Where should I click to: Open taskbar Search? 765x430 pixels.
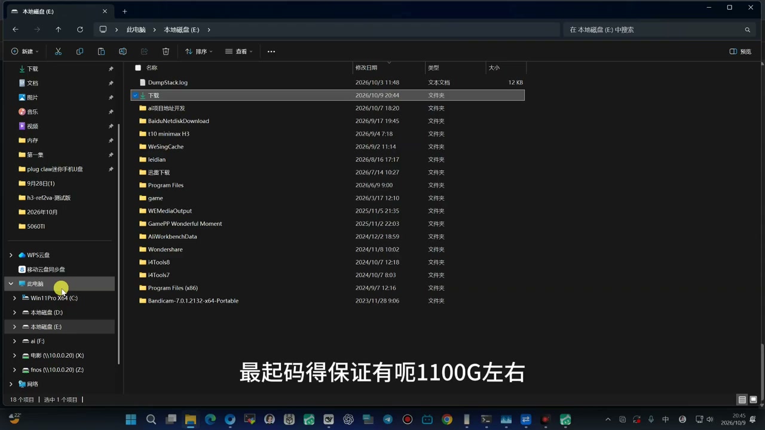coord(151,419)
